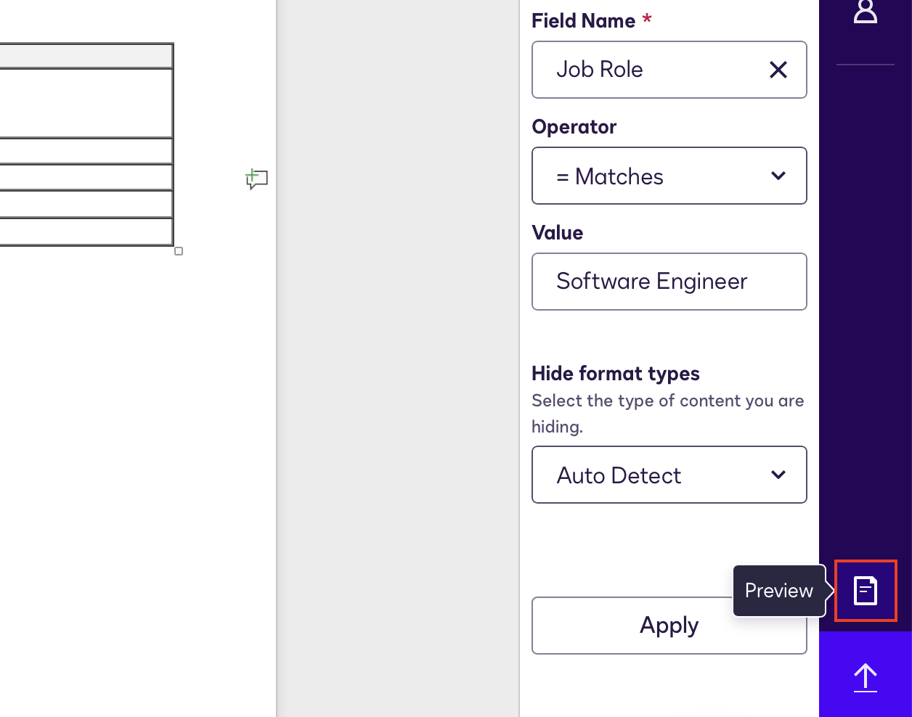Open the Operator dropdown set to Matches
This screenshot has width=912, height=717.
pyautogui.click(x=669, y=176)
